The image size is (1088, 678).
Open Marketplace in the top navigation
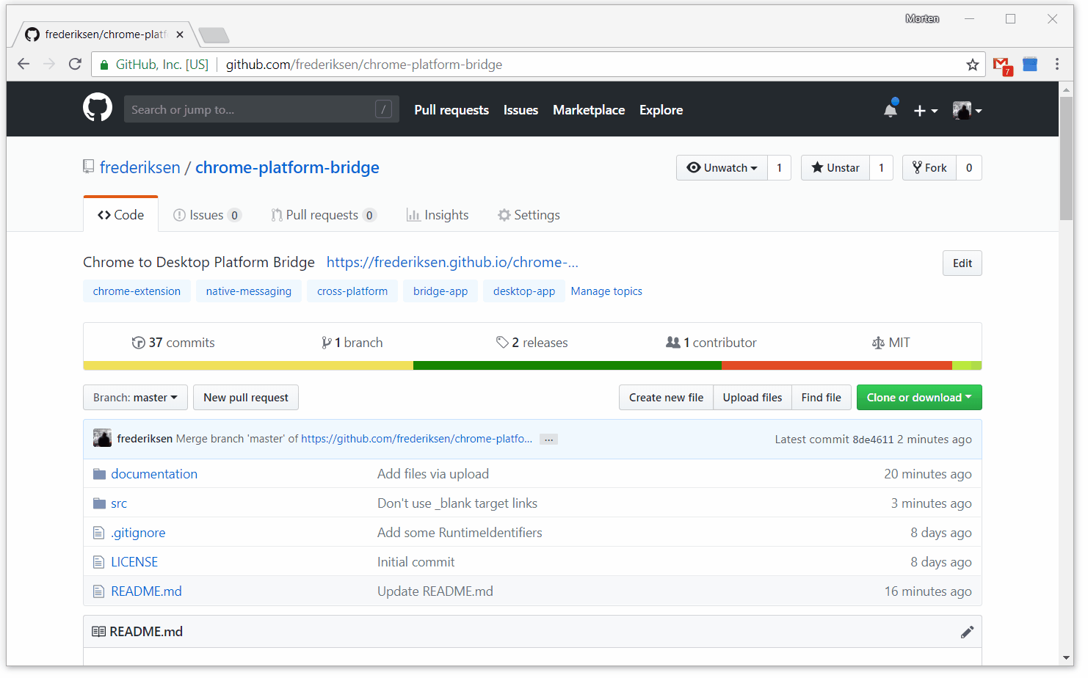(589, 110)
